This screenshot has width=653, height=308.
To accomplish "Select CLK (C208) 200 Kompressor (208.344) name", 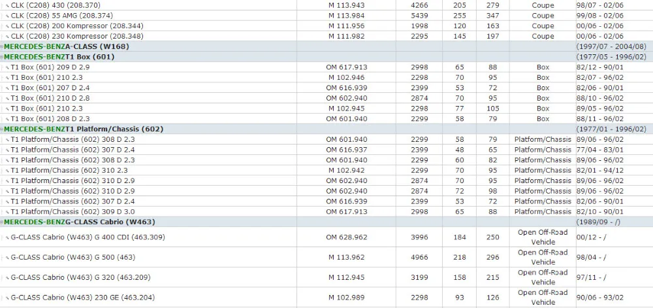I will pyautogui.click(x=77, y=26).
